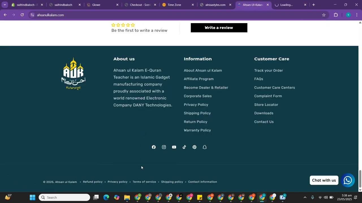Go back to previous page
Viewport: 362px width, 203px height.
tap(5, 15)
